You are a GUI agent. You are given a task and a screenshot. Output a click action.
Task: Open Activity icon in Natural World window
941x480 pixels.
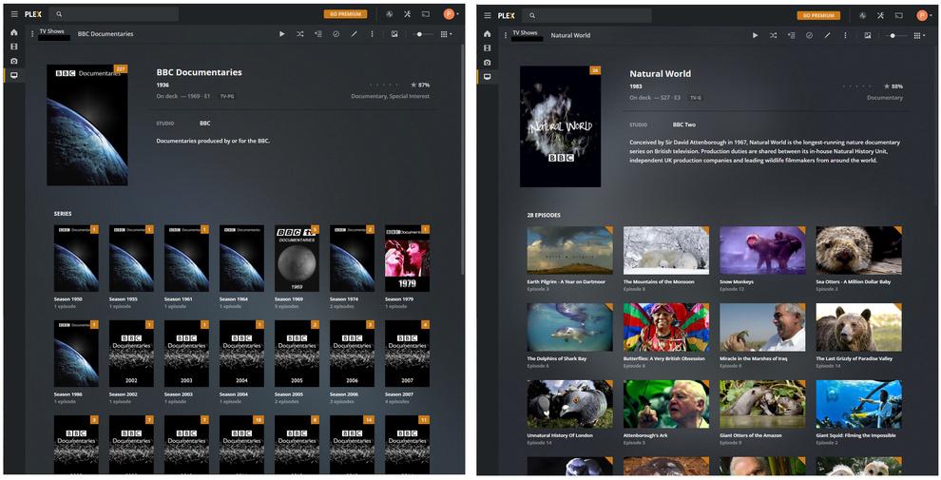click(862, 15)
